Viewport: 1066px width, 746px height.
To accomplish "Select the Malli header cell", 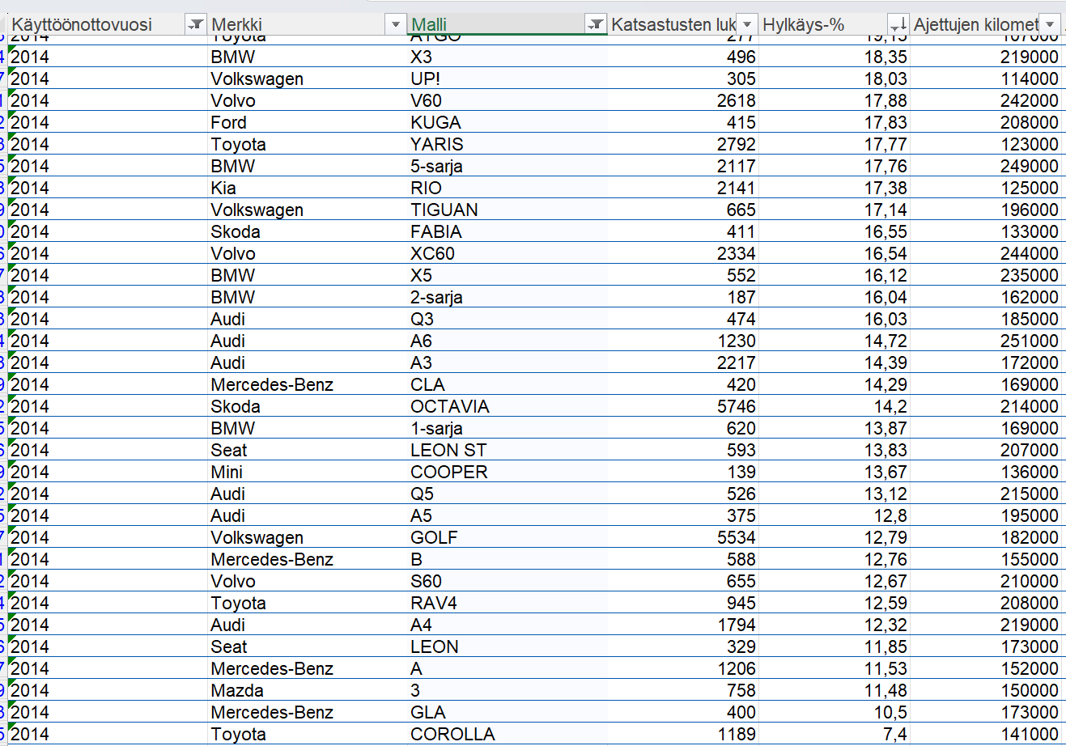I will pyautogui.click(x=508, y=24).
